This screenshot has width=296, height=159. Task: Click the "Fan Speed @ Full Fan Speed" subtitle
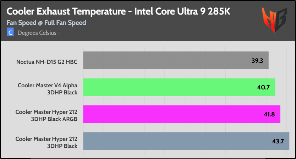(46, 23)
